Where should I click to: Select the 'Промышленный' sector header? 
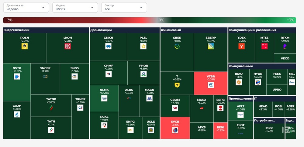click(x=240, y=99)
